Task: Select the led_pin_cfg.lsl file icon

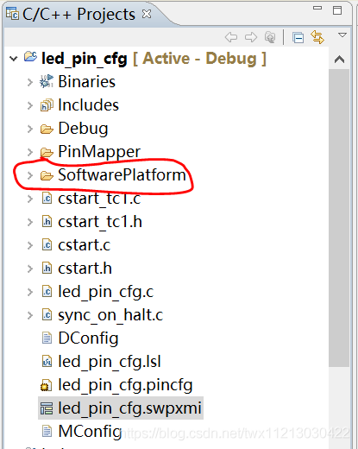Action: [x=47, y=362]
